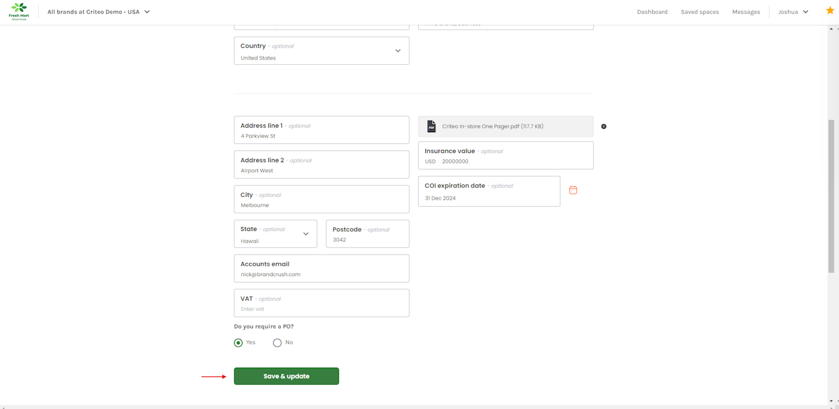Select No for PO requirement

(277, 342)
